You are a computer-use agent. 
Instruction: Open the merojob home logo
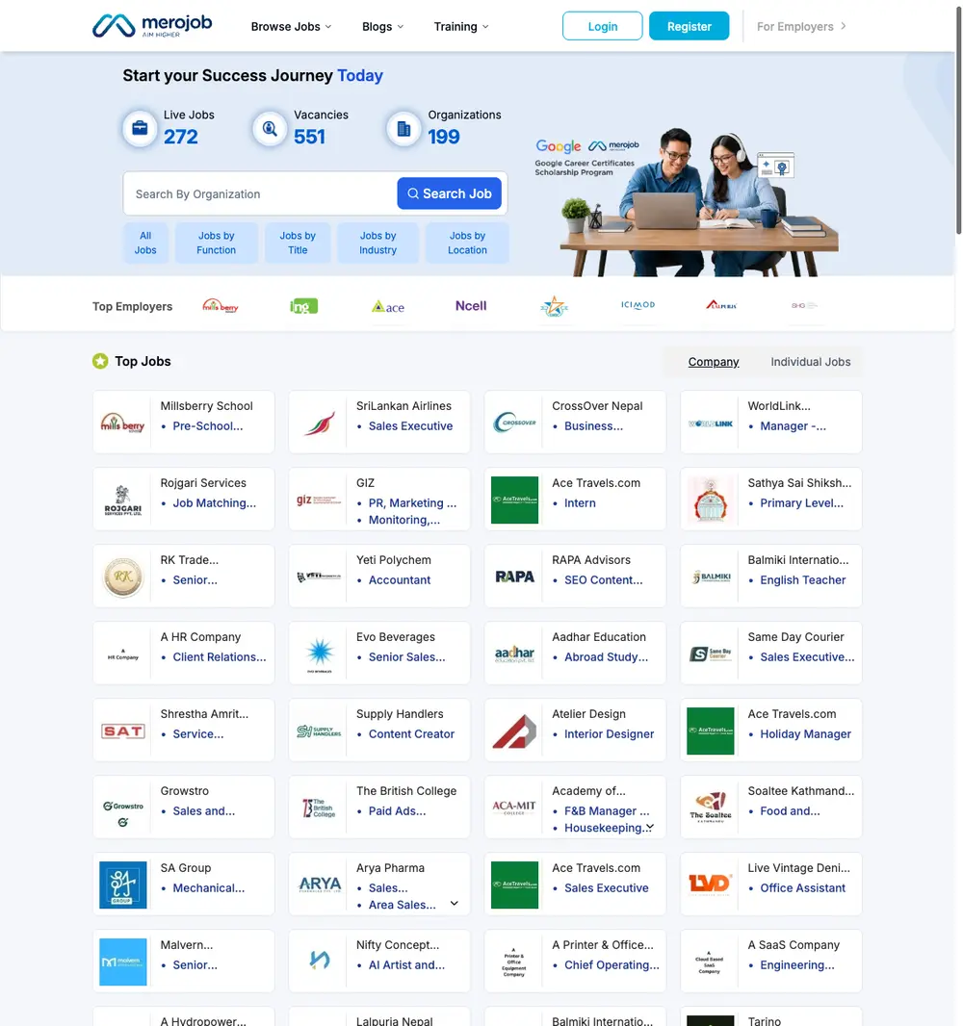click(152, 26)
